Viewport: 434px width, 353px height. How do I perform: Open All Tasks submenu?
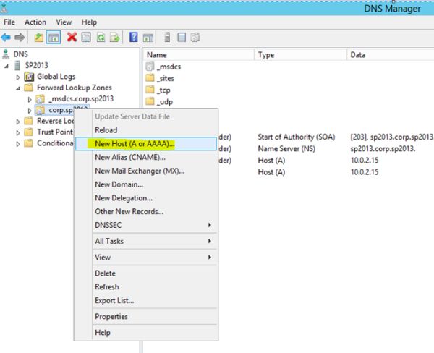tap(146, 241)
